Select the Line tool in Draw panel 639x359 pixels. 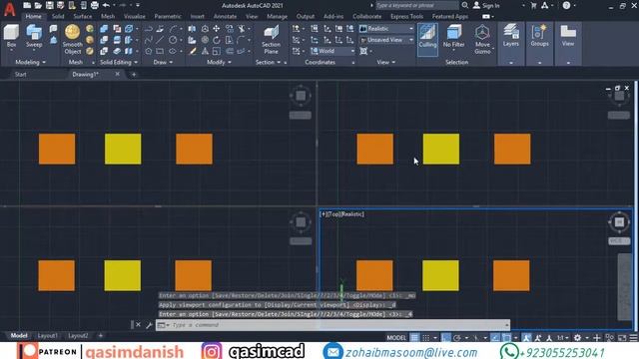pyautogui.click(x=160, y=40)
